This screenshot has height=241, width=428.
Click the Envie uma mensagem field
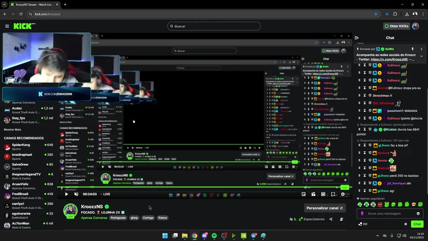[x=390, y=214]
